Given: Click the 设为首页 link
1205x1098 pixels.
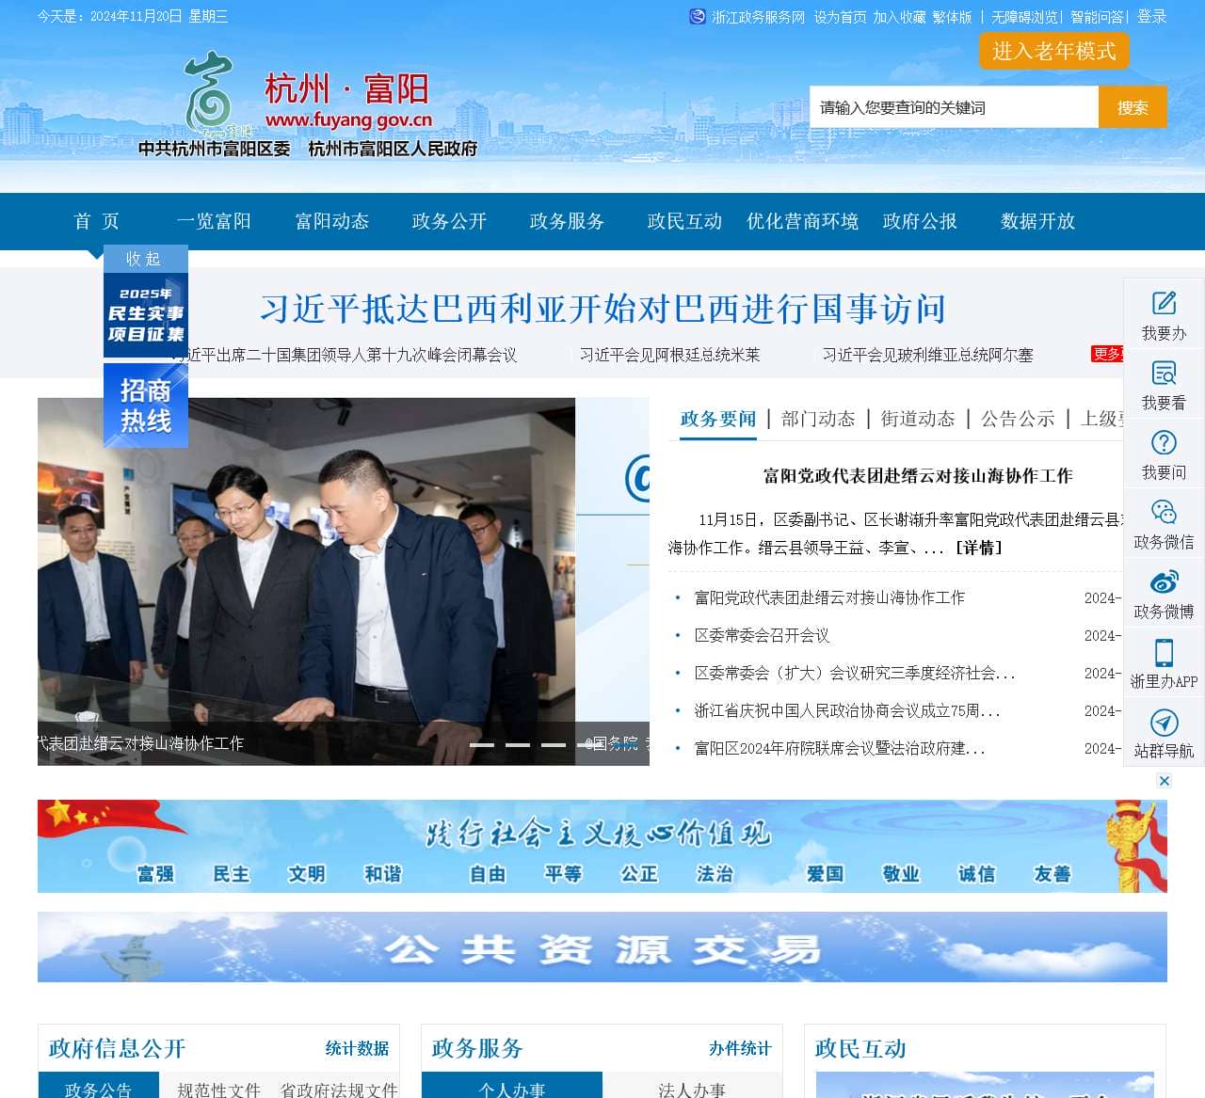Looking at the screenshot, I should click(840, 17).
